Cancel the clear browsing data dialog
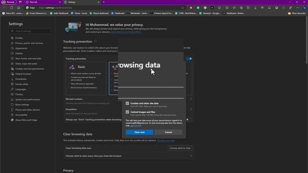Image resolution: width=308 pixels, height=173 pixels. (168, 132)
